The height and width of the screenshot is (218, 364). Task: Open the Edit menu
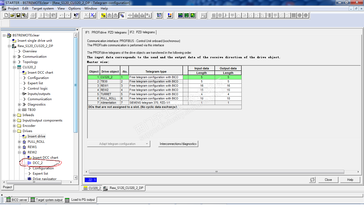tap(25, 9)
